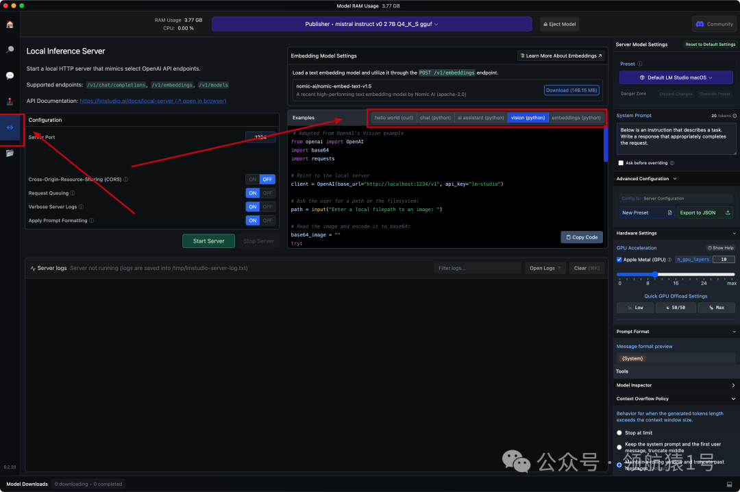740x492 pixels.
Task: Expand the Model Inspector section
Action: pyautogui.click(x=733, y=385)
